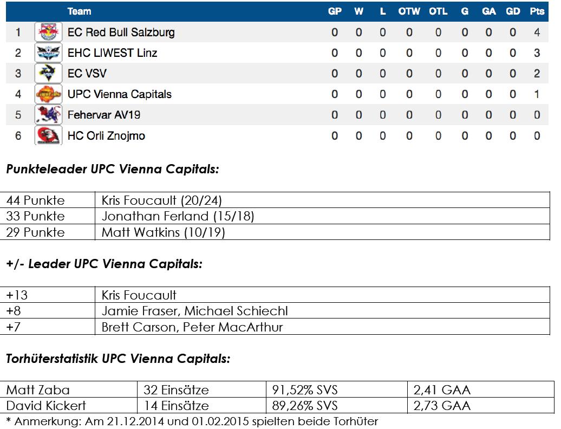561x429 pixels.
Task: Click Jonathan Ferland (15/18) entry
Action: [x=178, y=216]
